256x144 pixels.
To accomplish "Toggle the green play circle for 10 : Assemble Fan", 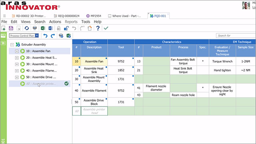I will click(22, 51).
